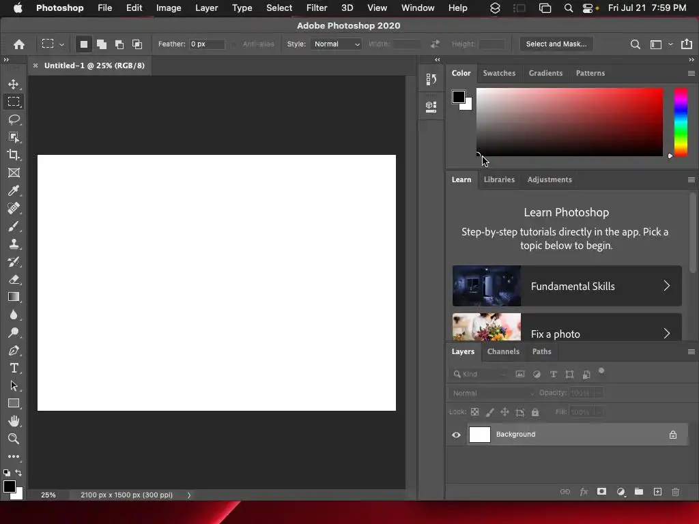Select the Lasso tool
Viewport: 699px width, 524px height.
pyautogui.click(x=14, y=119)
